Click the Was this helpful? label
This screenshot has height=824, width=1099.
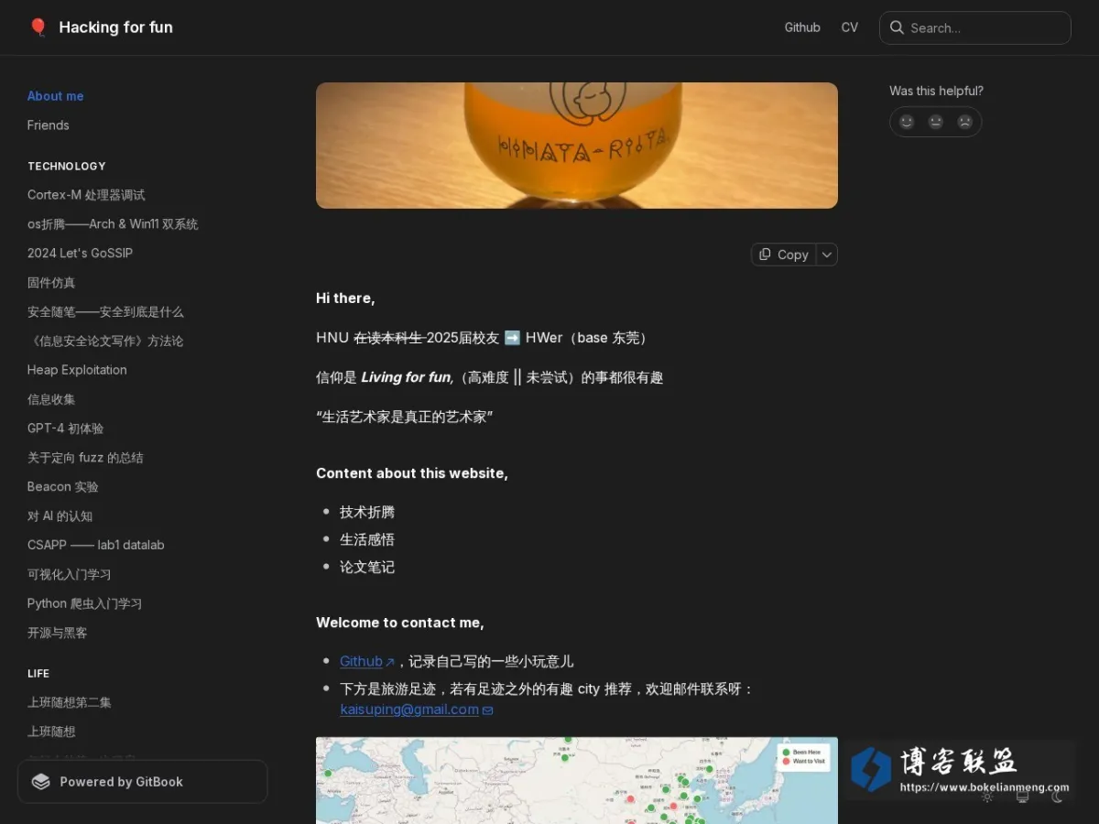pyautogui.click(x=936, y=91)
